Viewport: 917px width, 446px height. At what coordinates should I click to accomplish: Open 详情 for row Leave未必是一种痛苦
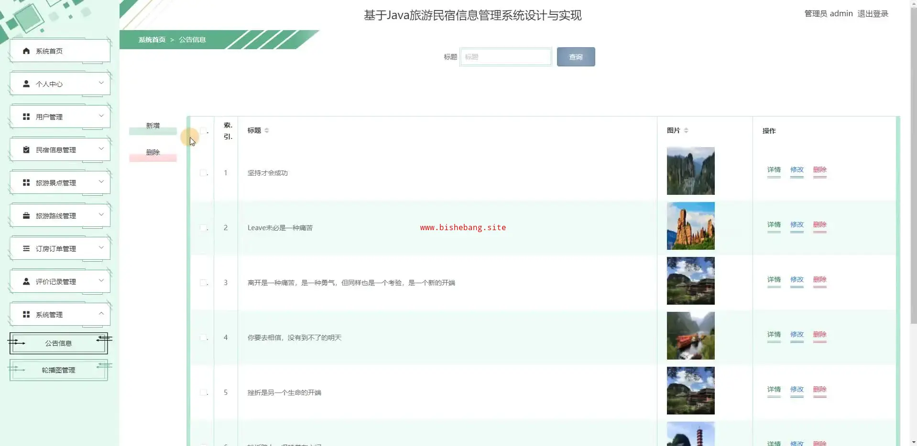pos(774,225)
